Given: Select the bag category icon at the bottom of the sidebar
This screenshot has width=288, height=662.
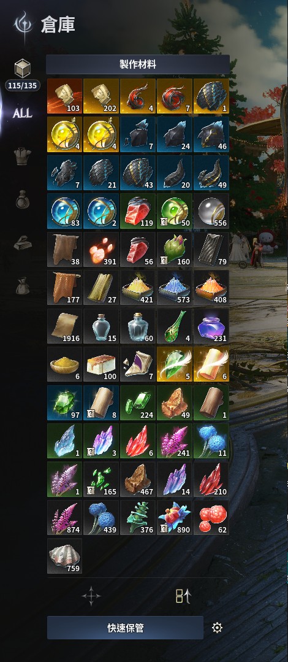Looking at the screenshot, I should [x=22, y=285].
